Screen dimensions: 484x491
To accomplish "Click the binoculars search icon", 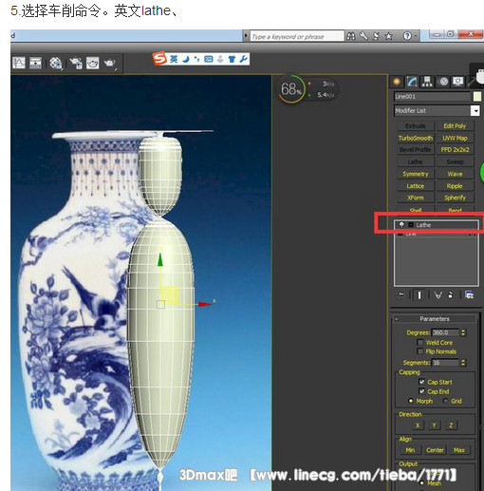I will coord(350,36).
